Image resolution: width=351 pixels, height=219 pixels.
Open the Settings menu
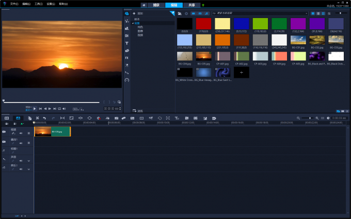click(x=51, y=4)
